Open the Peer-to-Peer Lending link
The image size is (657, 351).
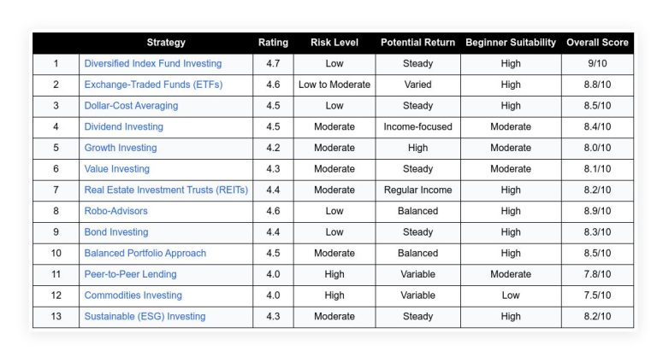point(130,274)
